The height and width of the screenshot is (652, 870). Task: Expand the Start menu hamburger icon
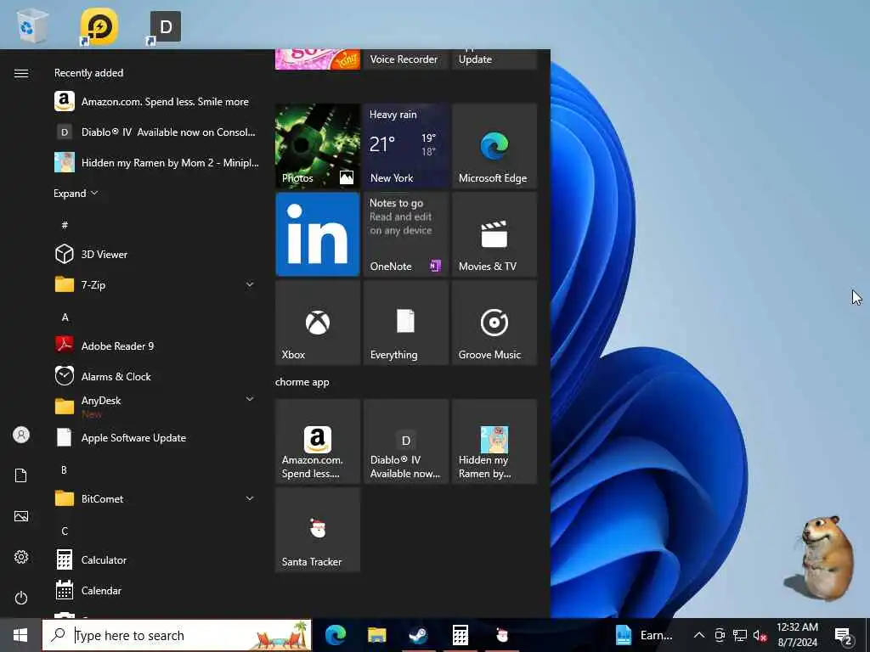coord(21,73)
